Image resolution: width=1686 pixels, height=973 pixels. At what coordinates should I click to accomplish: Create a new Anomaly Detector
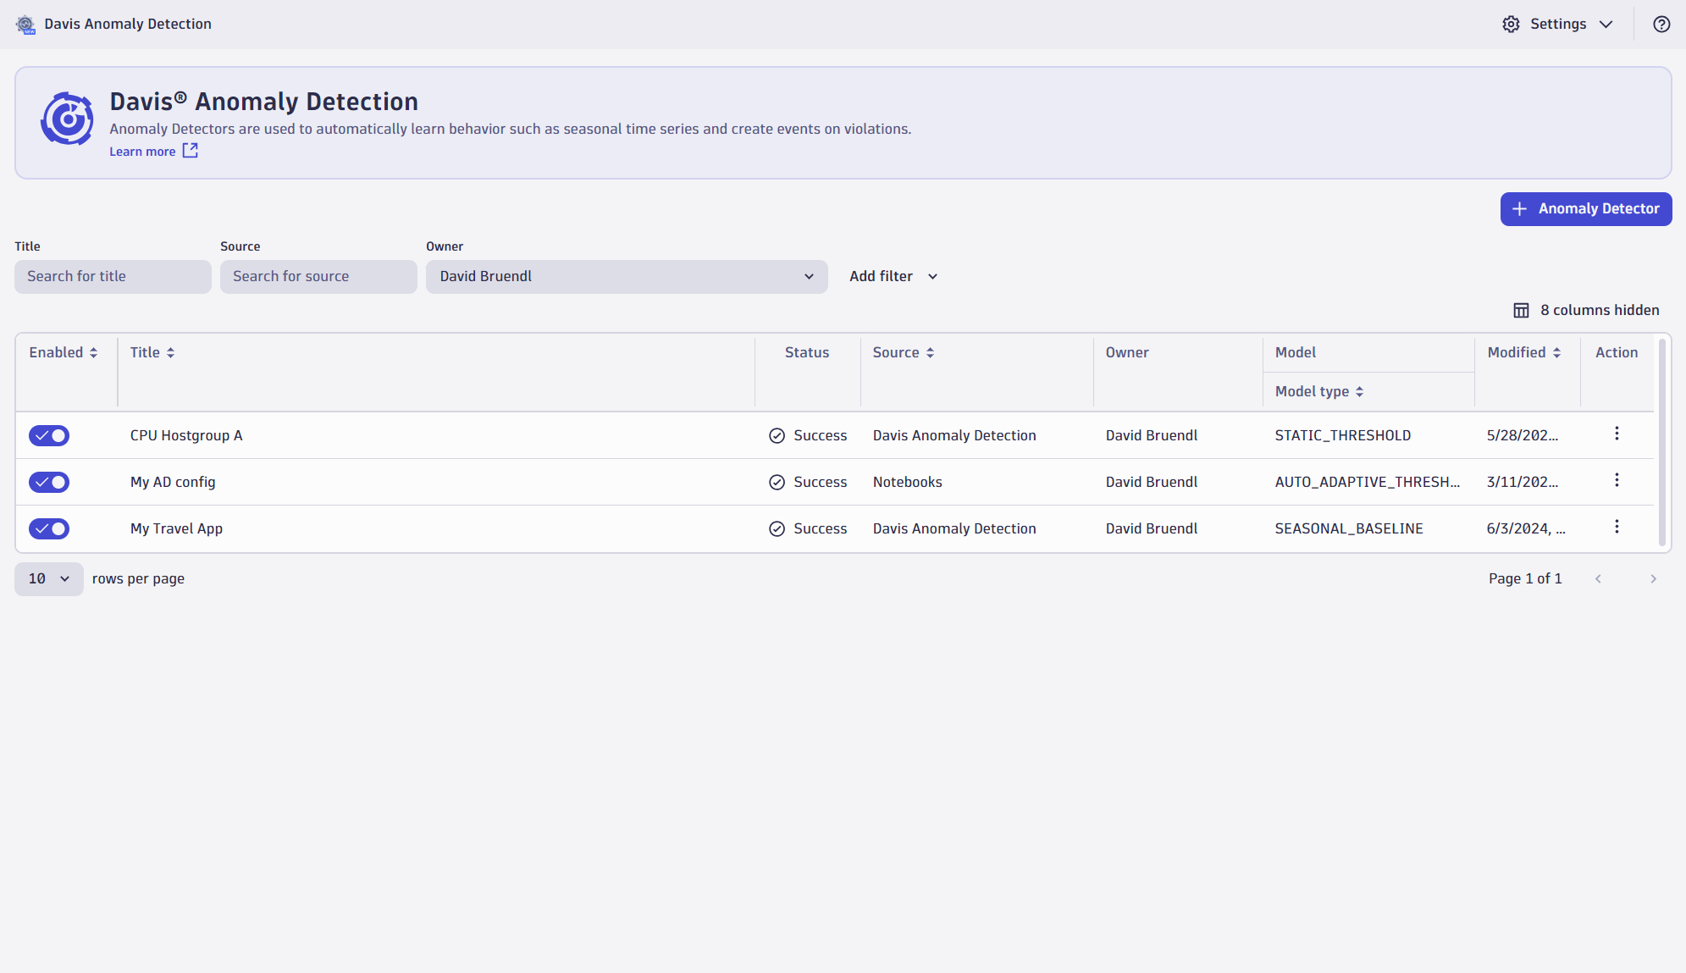click(1585, 209)
